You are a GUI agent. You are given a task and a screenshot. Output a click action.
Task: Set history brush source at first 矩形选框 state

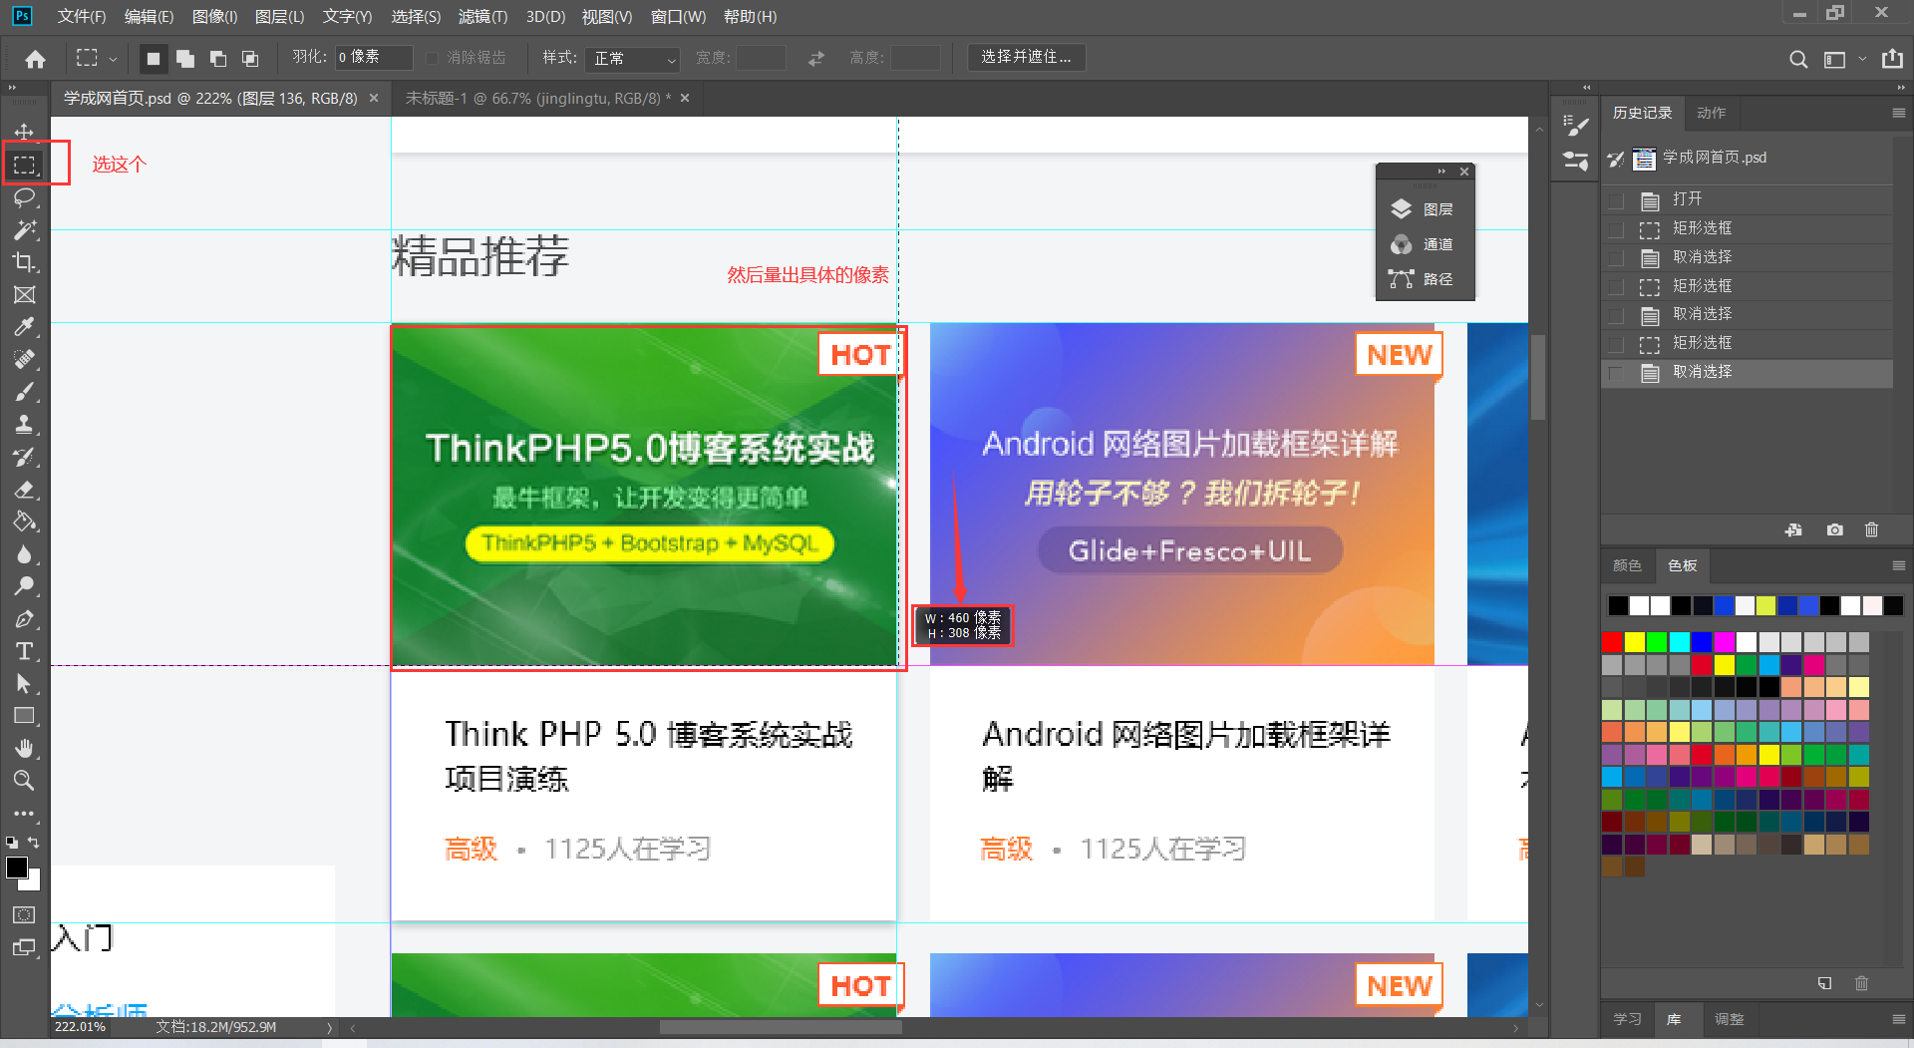click(x=1616, y=229)
